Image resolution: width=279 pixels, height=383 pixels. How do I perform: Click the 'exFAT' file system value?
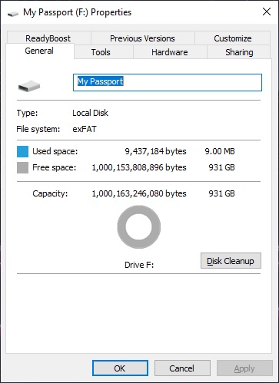[x=85, y=129]
